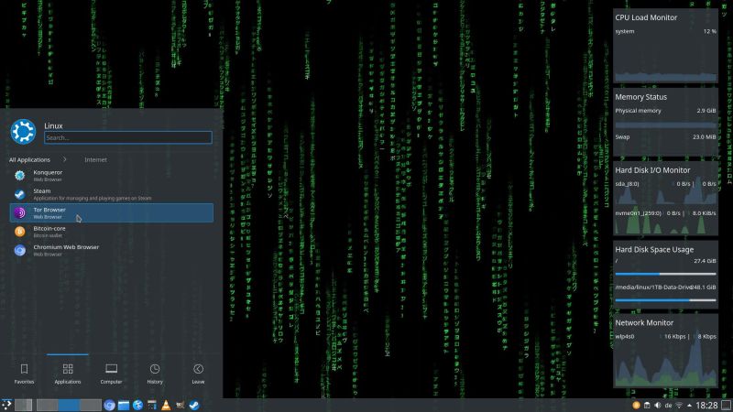
Task: Click the 8.0 KiB/s nvme throughput value
Action: [704, 213]
